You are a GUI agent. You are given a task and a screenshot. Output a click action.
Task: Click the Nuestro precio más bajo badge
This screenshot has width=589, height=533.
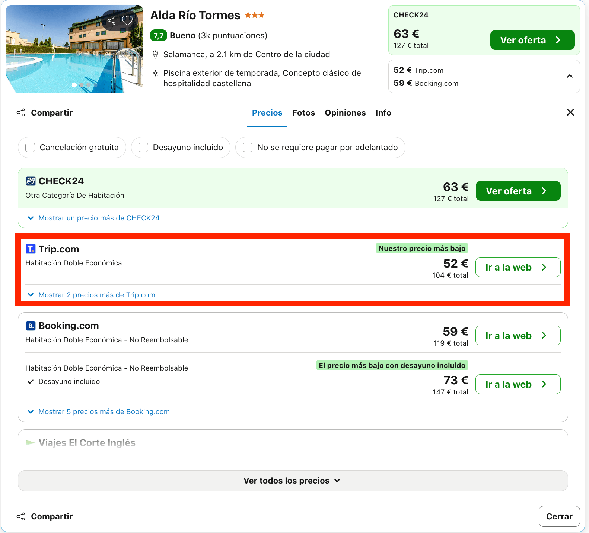[422, 248]
